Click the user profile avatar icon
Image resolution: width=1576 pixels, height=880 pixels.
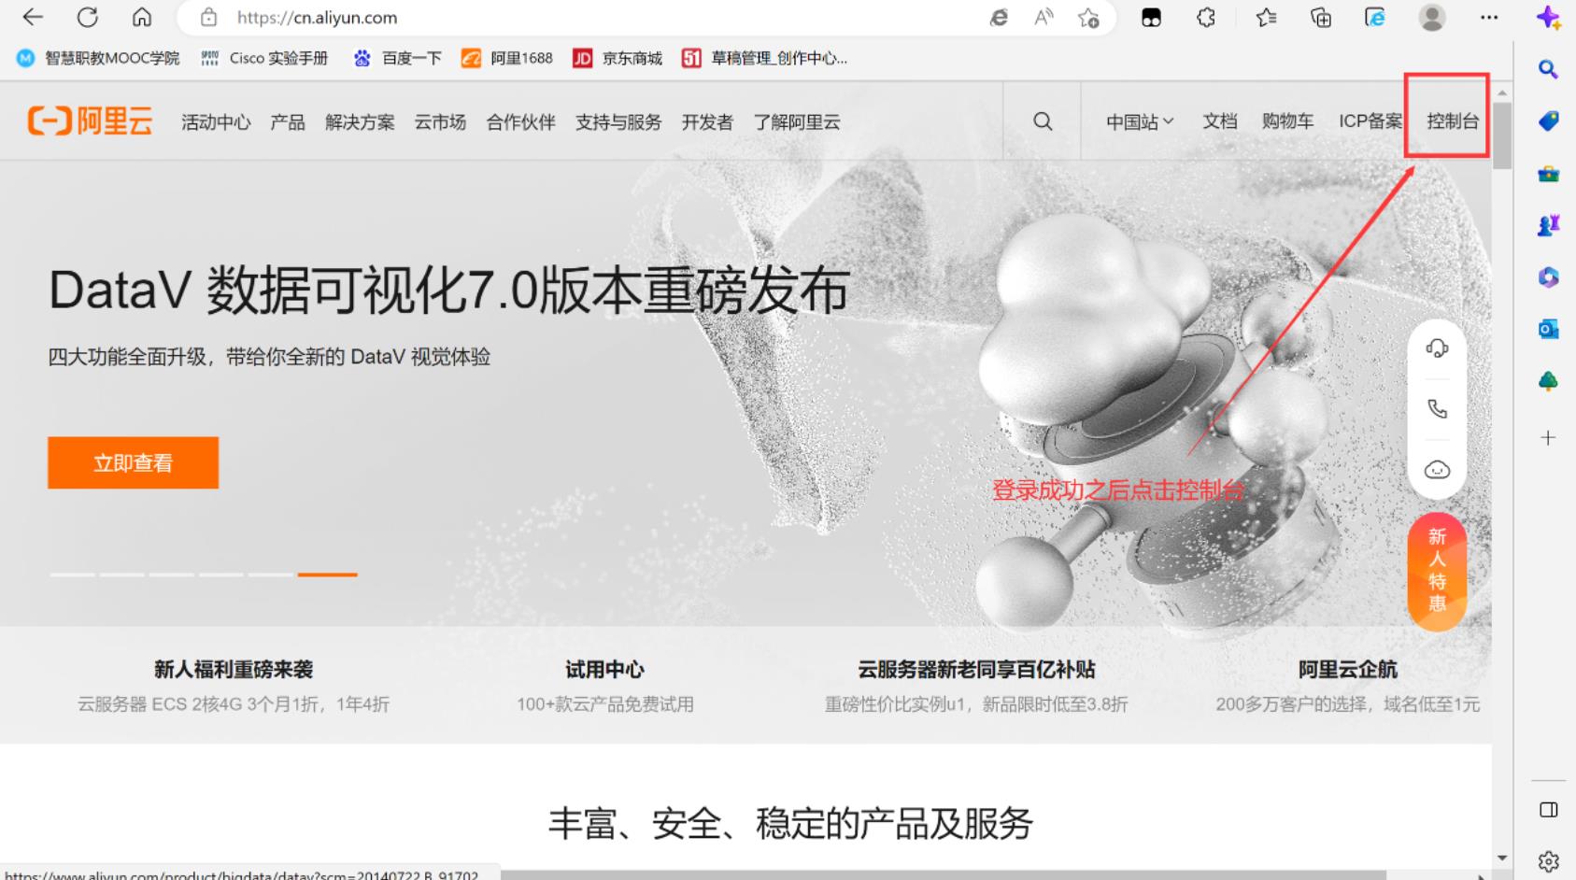click(1432, 17)
